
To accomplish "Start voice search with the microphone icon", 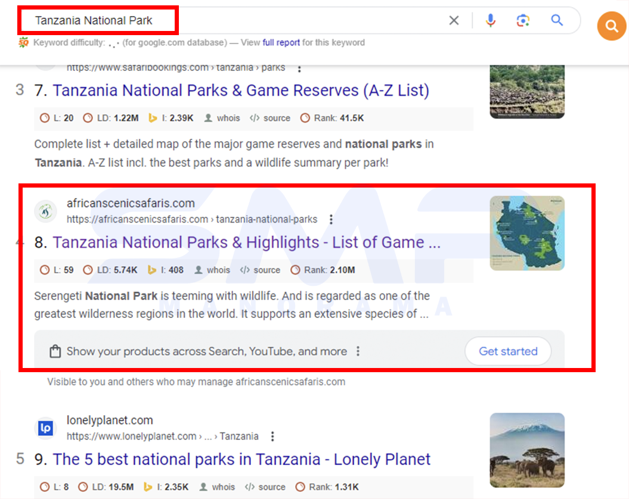I will point(490,20).
